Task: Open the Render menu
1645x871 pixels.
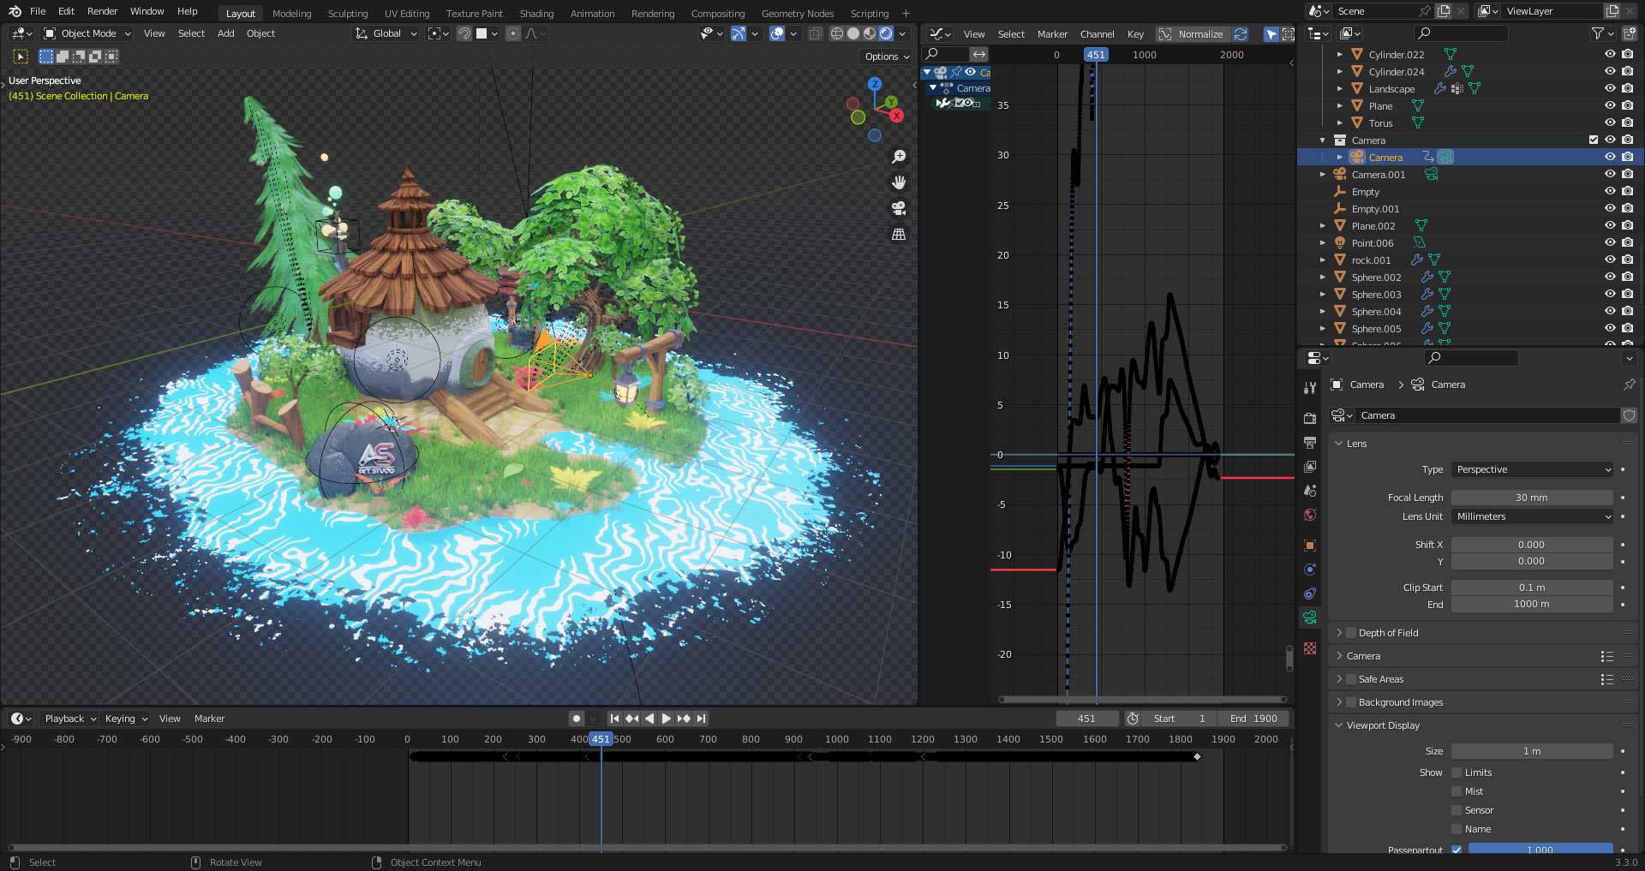Action: 102,11
